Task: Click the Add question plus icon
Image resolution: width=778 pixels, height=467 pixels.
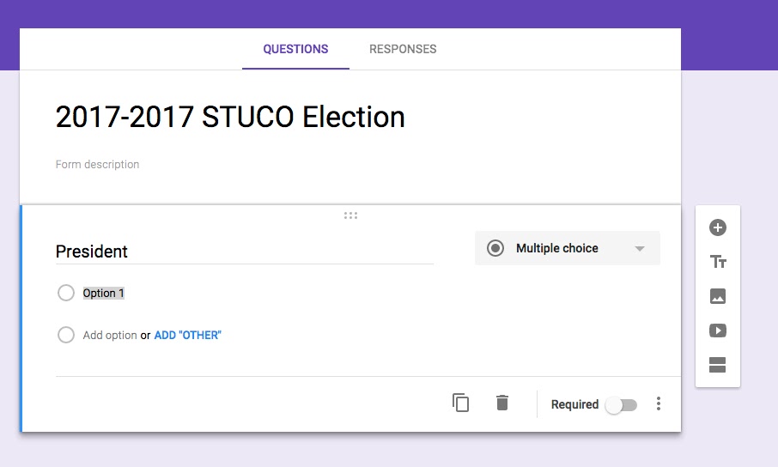Action: 718,227
